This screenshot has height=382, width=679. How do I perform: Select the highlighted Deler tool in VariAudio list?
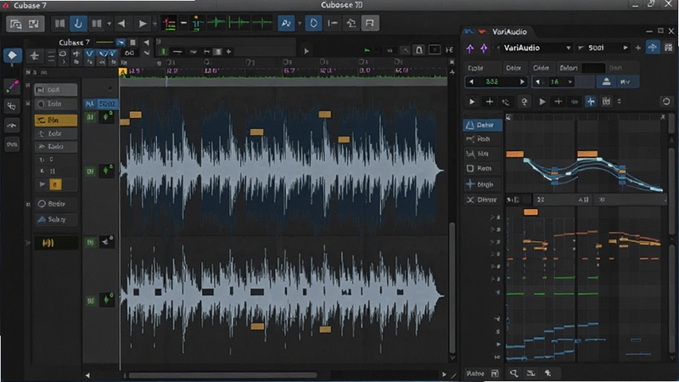(483, 125)
